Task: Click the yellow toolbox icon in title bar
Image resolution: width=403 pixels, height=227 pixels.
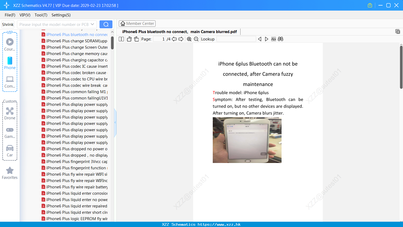Action: (370, 5)
